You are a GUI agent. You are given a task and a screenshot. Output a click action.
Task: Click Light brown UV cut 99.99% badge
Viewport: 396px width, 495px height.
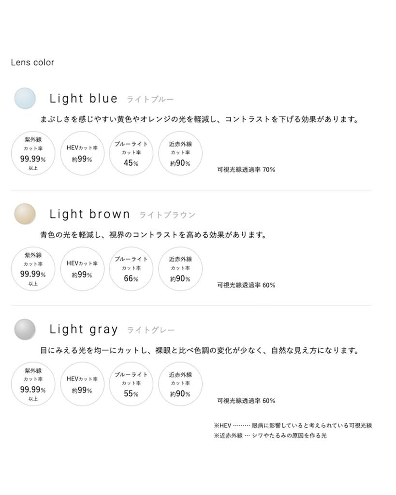(x=33, y=269)
